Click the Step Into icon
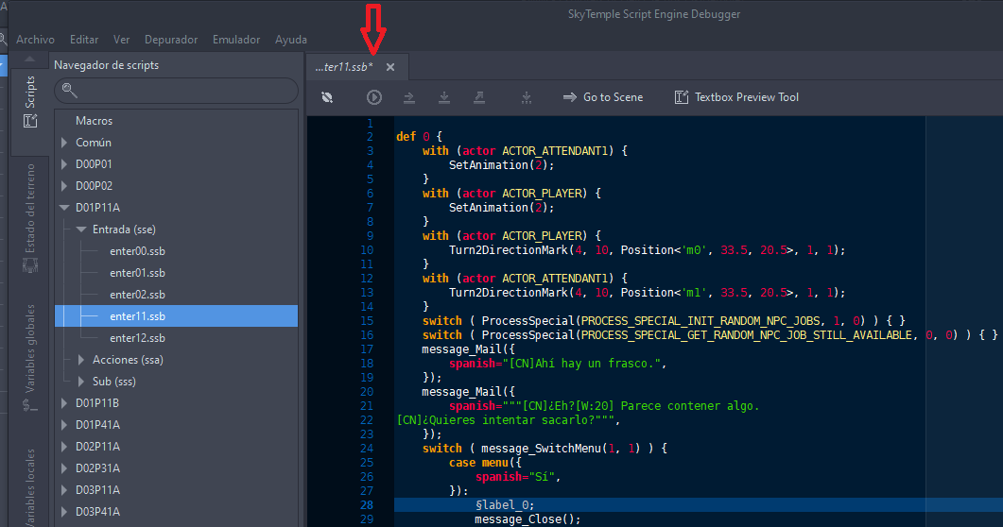The image size is (1003, 527). [444, 97]
